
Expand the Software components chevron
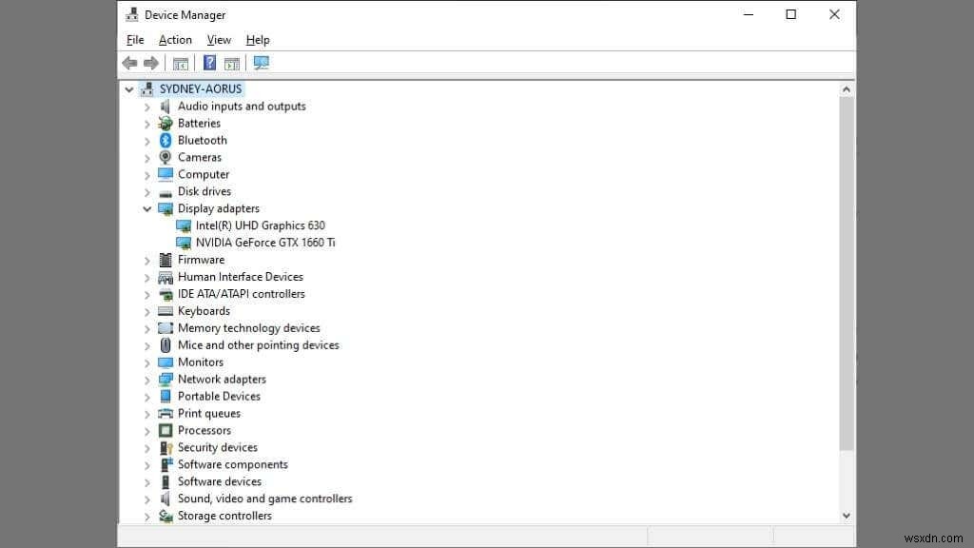click(x=147, y=464)
